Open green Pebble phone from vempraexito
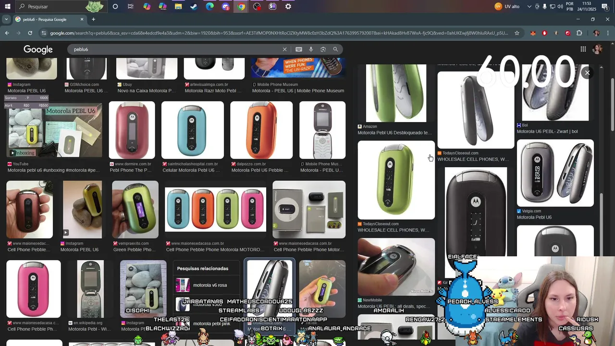This screenshot has height=346, width=615. 135,210
